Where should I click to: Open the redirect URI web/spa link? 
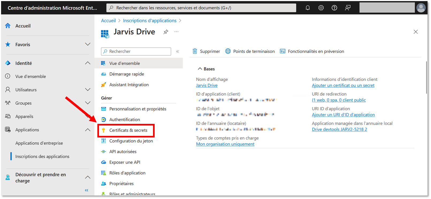click(339, 100)
